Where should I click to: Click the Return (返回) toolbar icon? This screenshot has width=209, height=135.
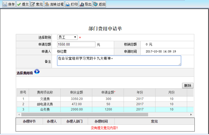pyautogui.click(x=96, y=4)
